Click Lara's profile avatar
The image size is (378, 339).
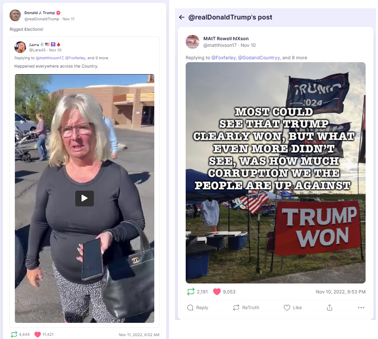pos(20,47)
